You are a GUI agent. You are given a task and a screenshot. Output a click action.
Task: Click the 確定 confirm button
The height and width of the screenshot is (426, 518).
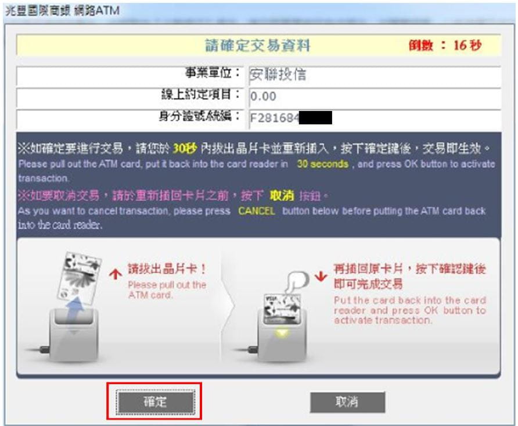(x=155, y=402)
